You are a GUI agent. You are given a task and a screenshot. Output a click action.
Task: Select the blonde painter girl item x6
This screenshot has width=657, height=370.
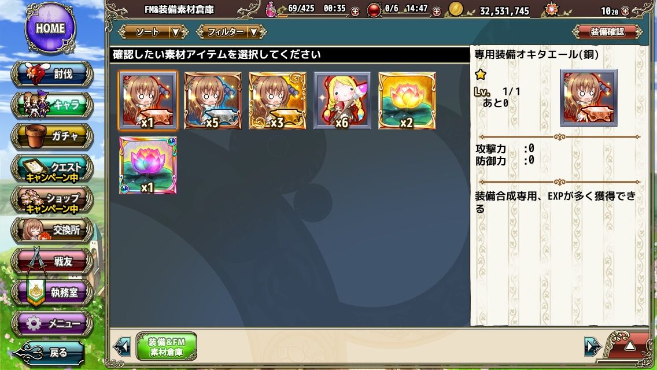coord(342,100)
